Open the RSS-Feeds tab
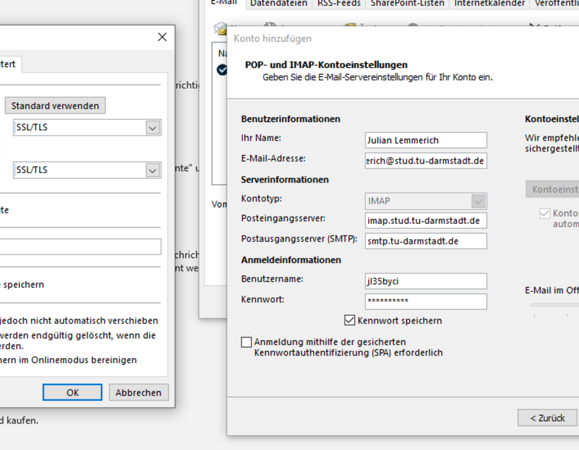The height and width of the screenshot is (450, 579). [339, 3]
